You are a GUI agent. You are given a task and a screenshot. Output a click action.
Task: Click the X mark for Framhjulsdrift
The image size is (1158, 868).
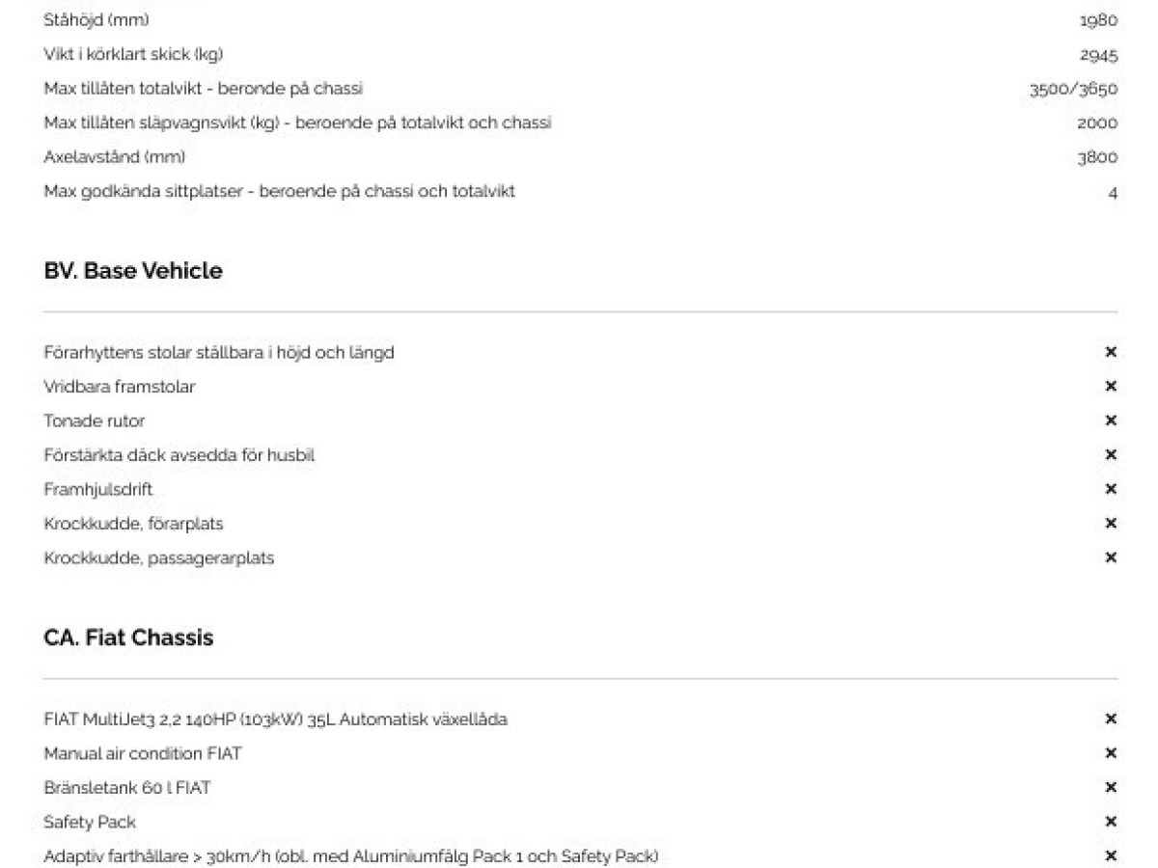tap(1111, 489)
